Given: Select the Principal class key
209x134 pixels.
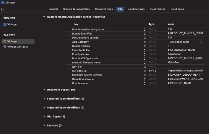Looking at the screenshot, I should click(81, 54).
